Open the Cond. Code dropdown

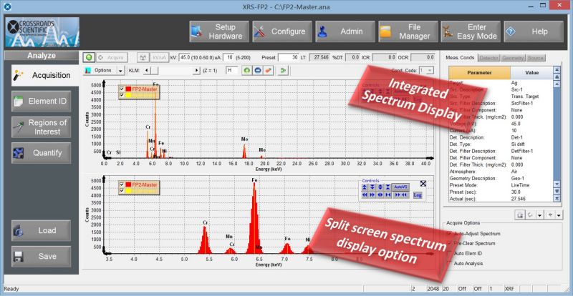tap(430, 70)
